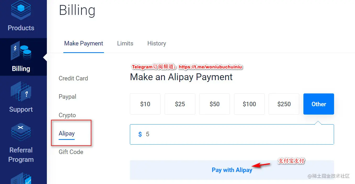Select Paypal as payment method

tap(67, 97)
